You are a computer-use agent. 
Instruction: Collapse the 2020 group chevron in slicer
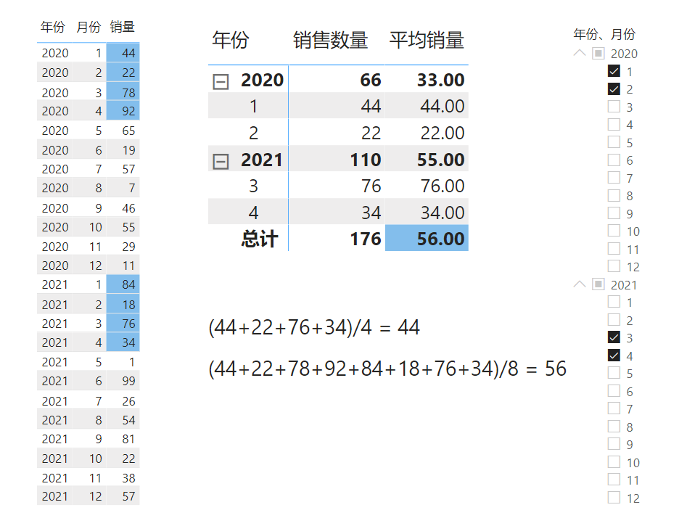pos(579,53)
